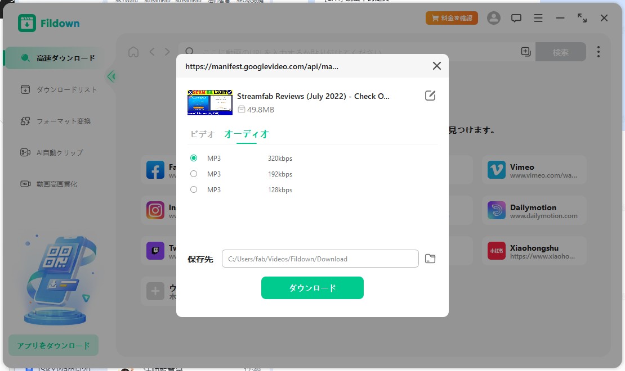Click the Dailymotion site icon
This screenshot has width=625, height=371.
pos(496,210)
